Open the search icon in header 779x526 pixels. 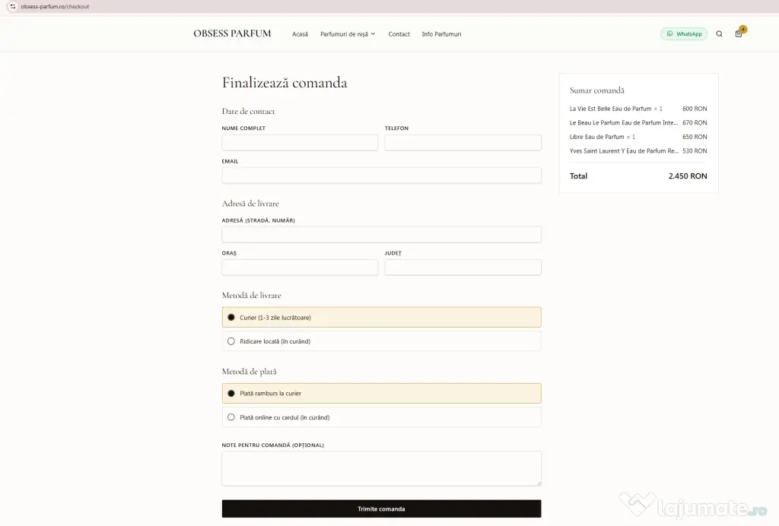tap(719, 33)
